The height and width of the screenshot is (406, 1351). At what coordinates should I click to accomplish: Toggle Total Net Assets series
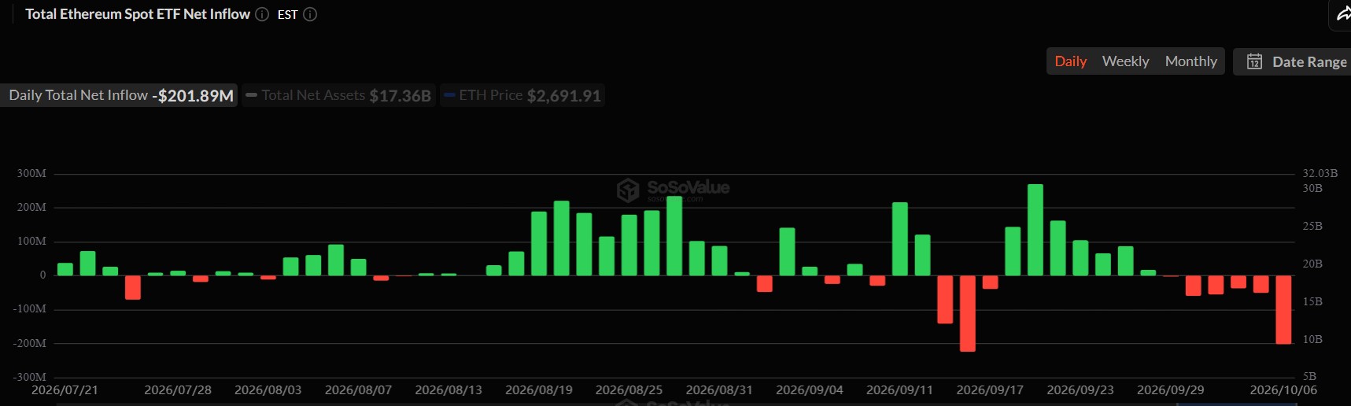[x=339, y=95]
